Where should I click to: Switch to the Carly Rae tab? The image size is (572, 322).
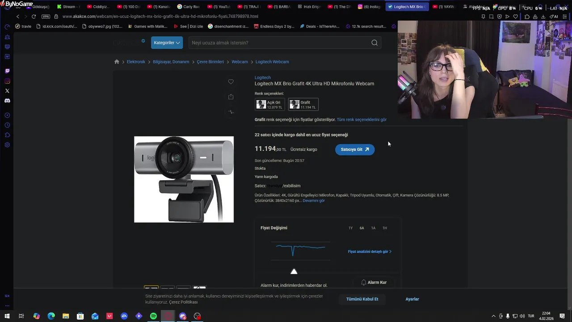(x=188, y=7)
